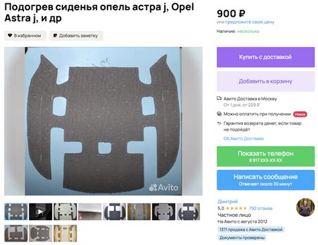Screen dimensions: 318x245
Task: Open the 792 отзыва reviews link
Action: pos(260,208)
